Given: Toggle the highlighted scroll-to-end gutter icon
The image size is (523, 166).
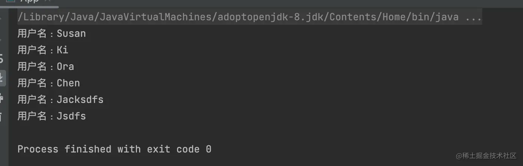Looking at the screenshot, I should click(x=2, y=79).
